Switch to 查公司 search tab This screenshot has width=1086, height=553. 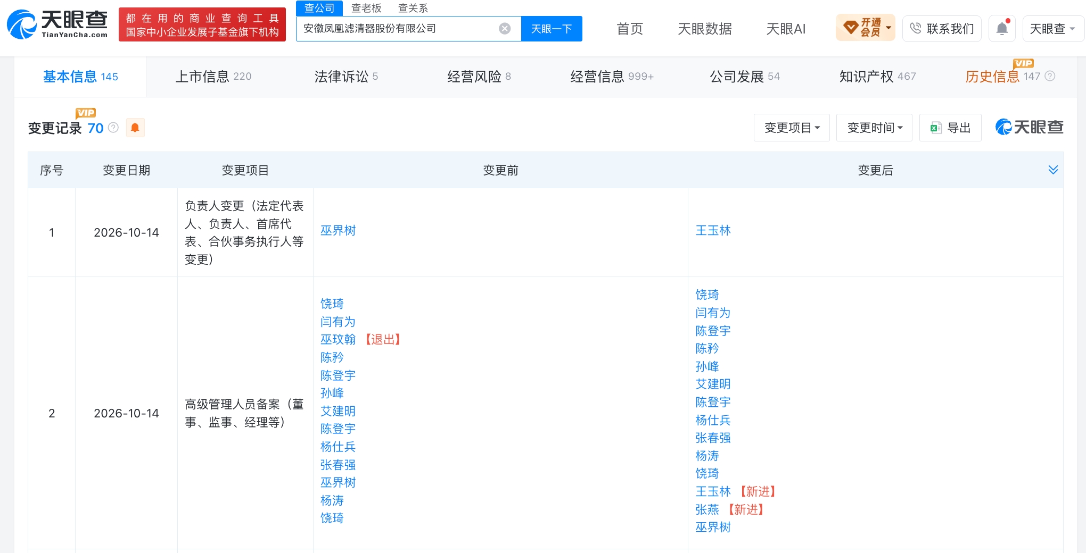coord(319,8)
